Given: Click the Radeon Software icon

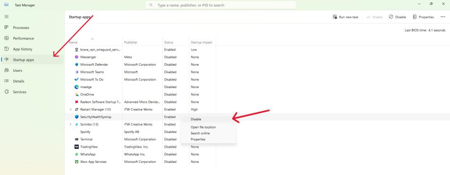Looking at the screenshot, I should pyautogui.click(x=76, y=102).
